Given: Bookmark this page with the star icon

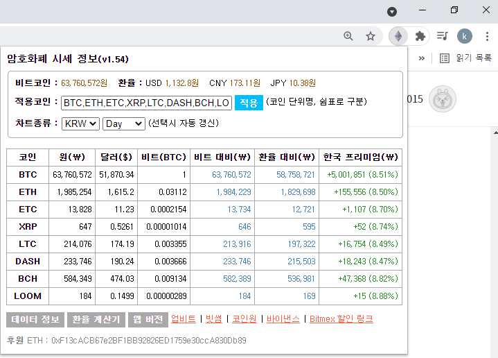Looking at the screenshot, I should tap(371, 36).
